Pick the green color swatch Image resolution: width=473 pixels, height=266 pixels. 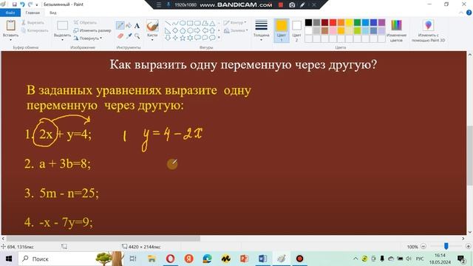pos(357,23)
